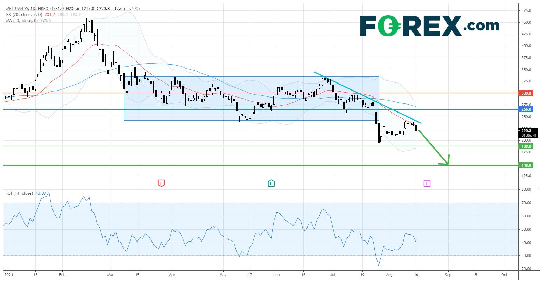Click the 266.0 blue price label
Viewport: 543px width, 281px height.
526,109
